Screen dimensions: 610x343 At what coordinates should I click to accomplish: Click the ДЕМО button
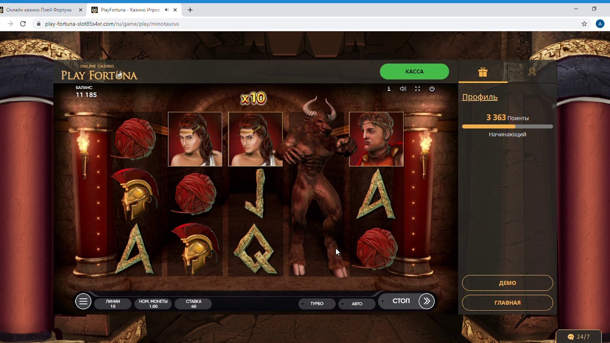pyautogui.click(x=507, y=283)
